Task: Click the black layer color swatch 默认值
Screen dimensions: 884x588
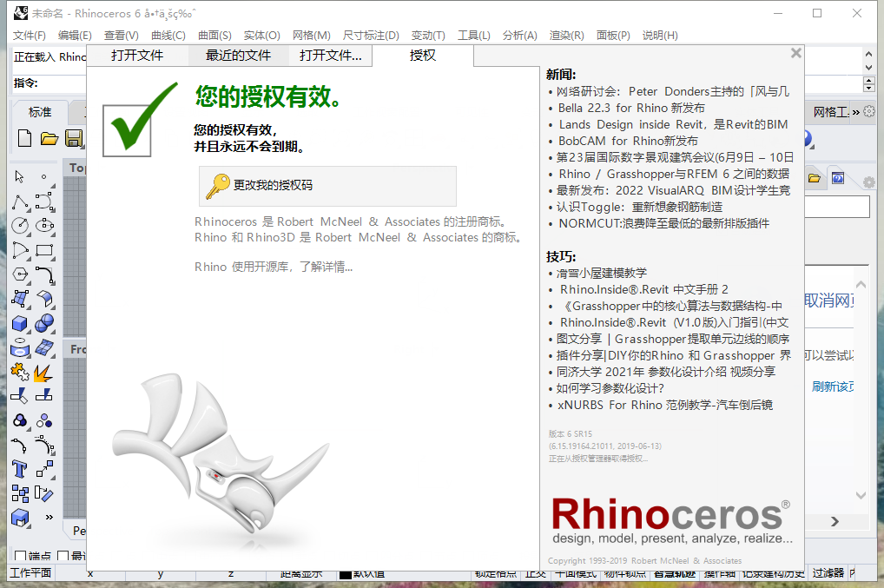Action: 345,574
